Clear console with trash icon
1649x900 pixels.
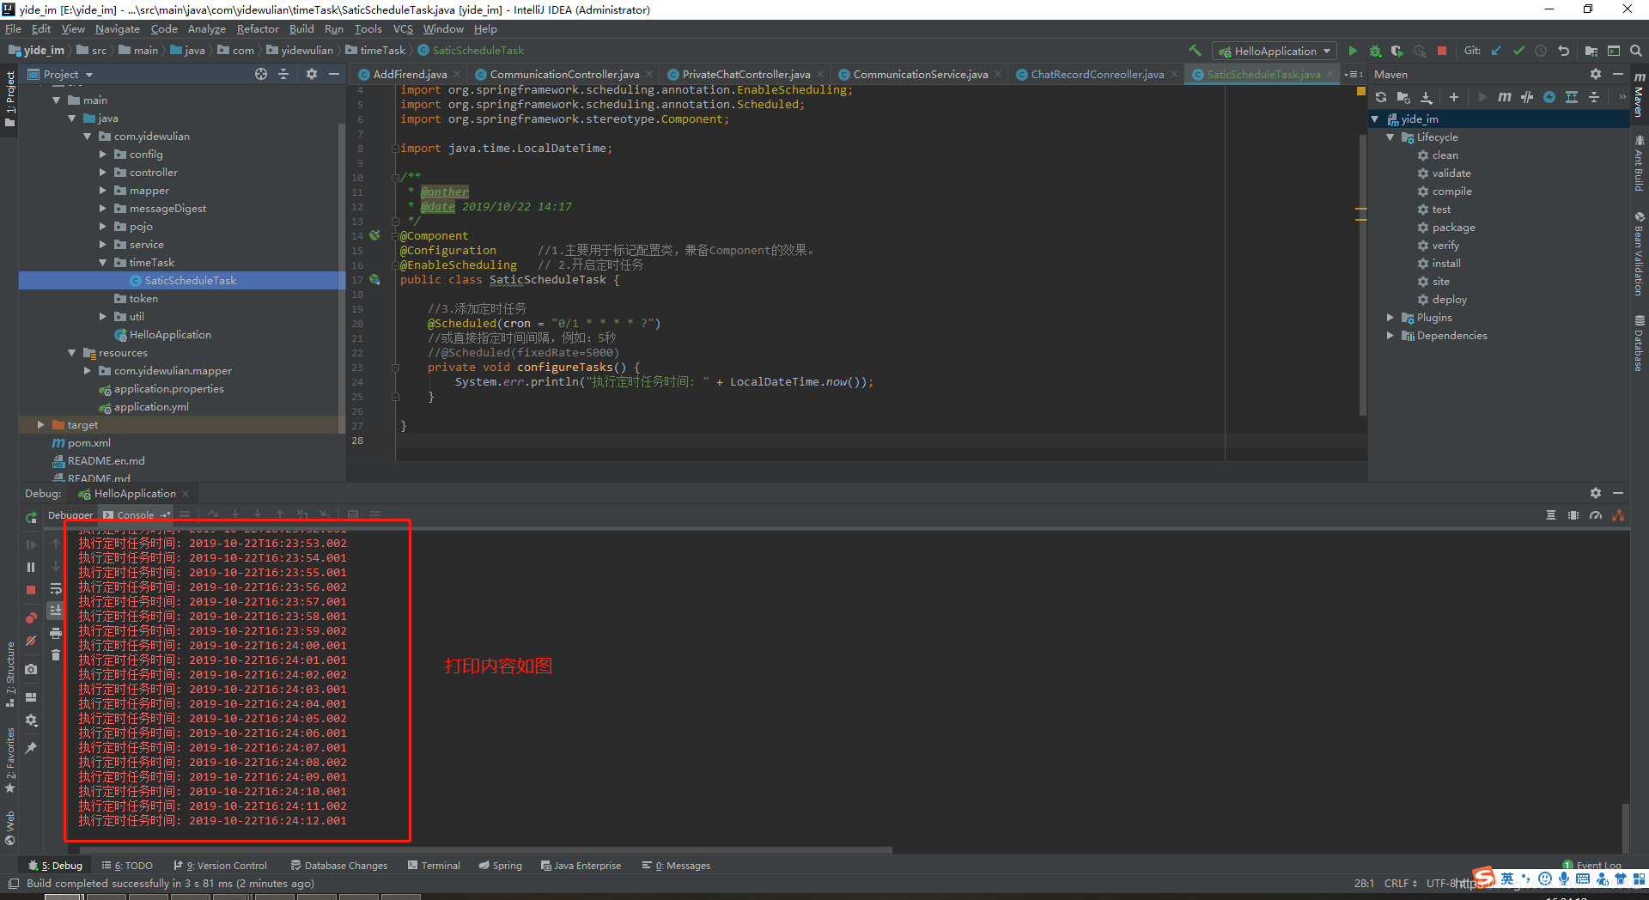pyautogui.click(x=56, y=654)
